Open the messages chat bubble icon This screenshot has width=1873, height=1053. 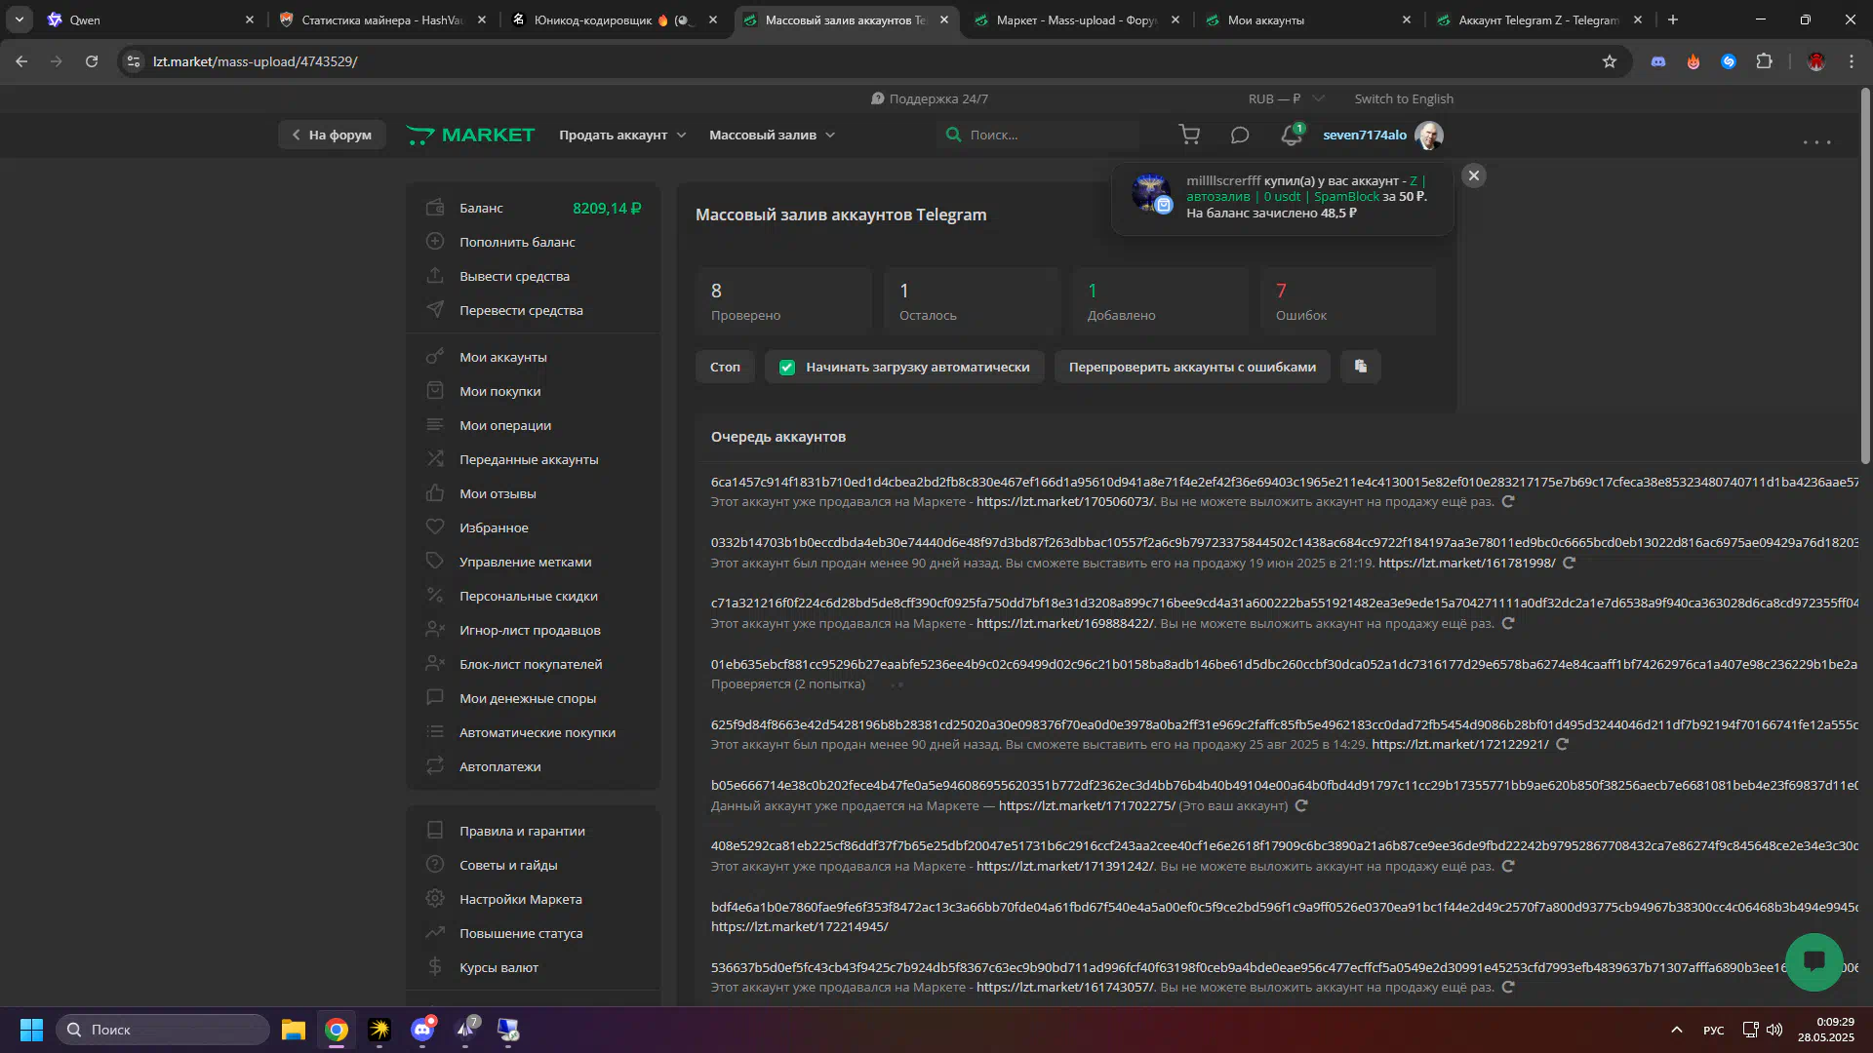[1240, 135]
